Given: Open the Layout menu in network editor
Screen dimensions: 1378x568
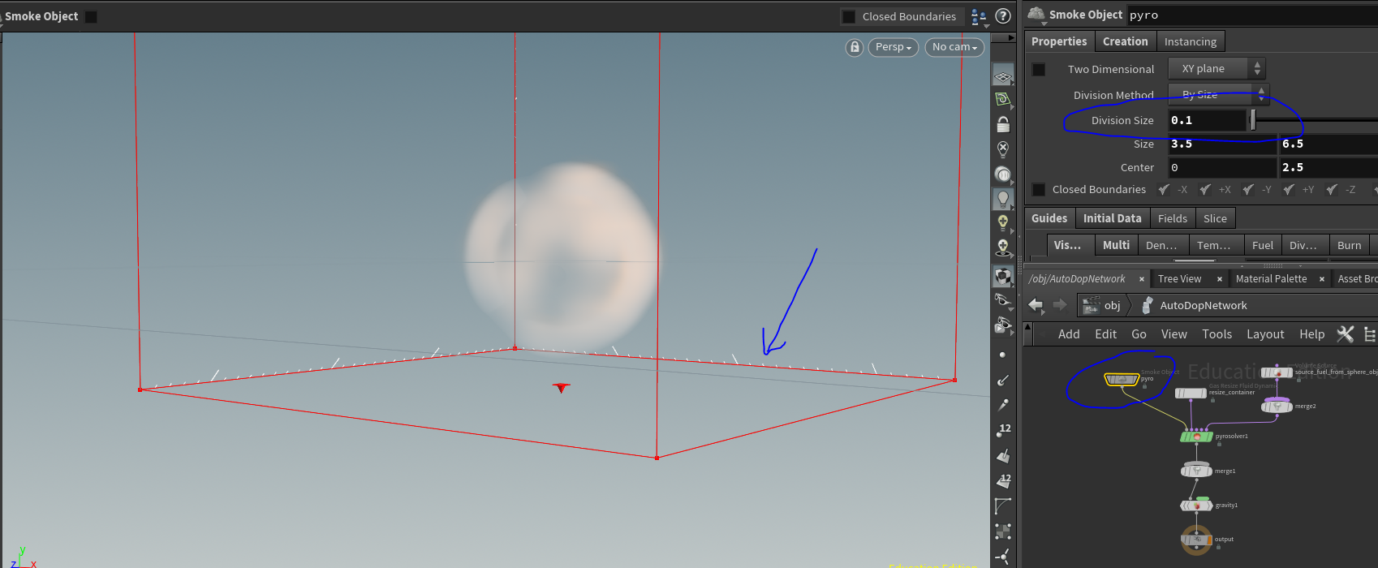Looking at the screenshot, I should (1264, 334).
